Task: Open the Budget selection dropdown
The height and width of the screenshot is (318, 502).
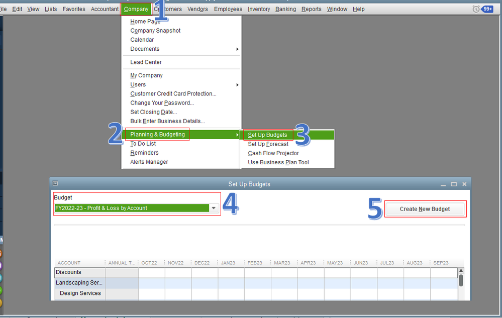Action: coord(214,208)
